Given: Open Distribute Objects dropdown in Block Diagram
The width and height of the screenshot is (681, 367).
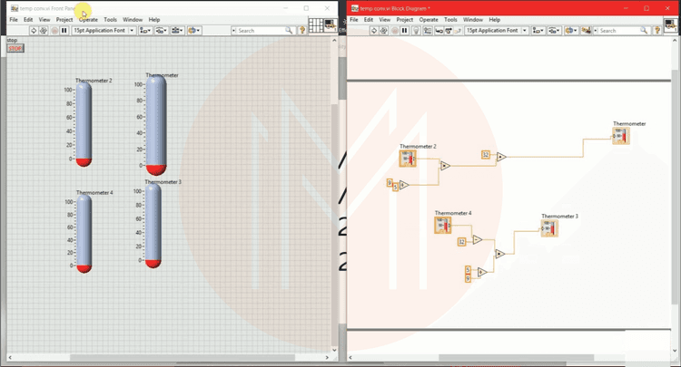Looking at the screenshot, I should pos(554,30).
